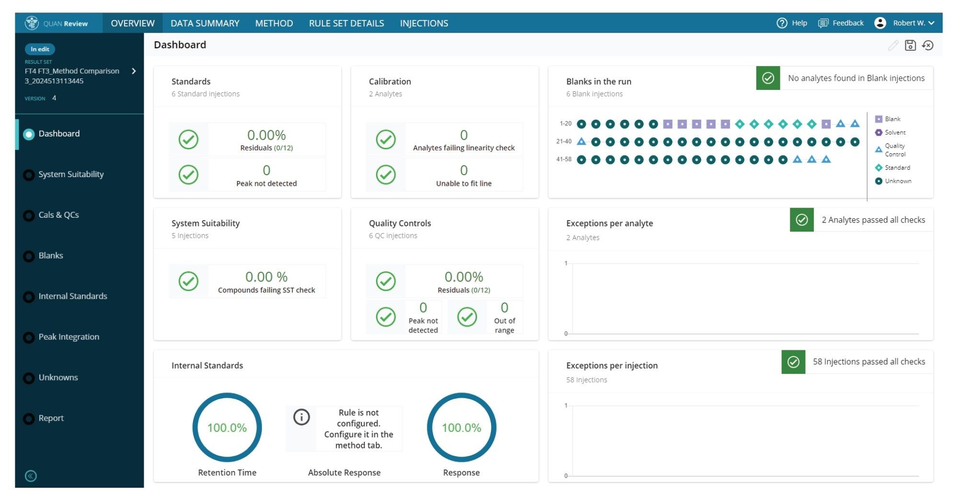
Task: Click the 6 Blank injections subtitle
Action: 594,94
